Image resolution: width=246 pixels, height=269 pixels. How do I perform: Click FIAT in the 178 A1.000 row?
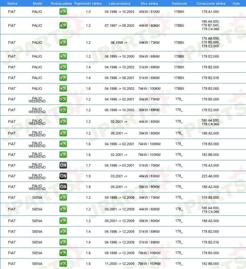tap(12, 12)
